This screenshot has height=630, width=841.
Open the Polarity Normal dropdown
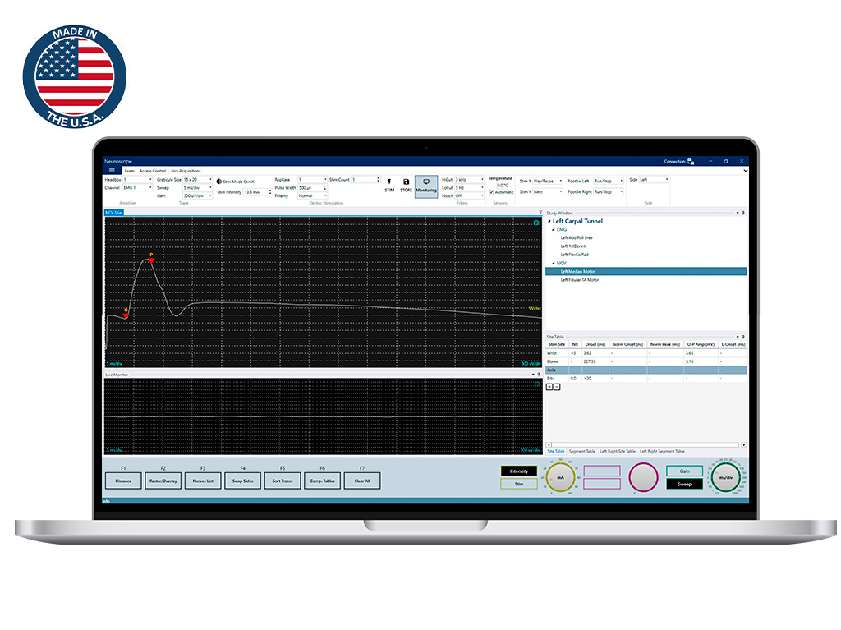[312, 195]
